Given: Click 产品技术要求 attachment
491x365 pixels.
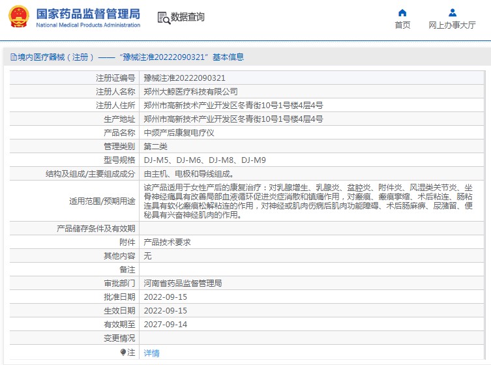Looking at the screenshot, I should pos(167,242).
